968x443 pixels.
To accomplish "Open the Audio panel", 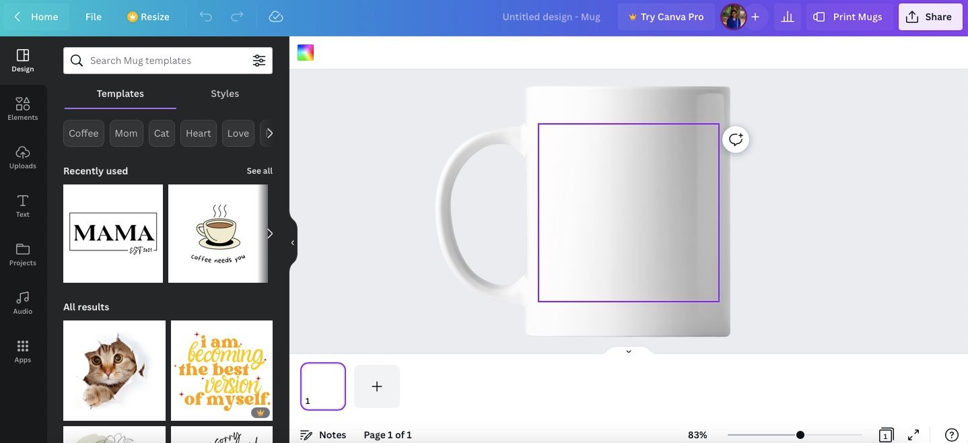I will 23,302.
